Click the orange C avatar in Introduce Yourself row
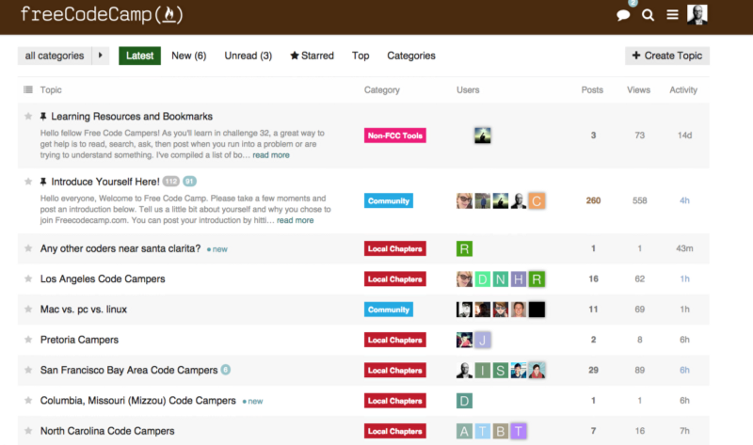The image size is (753, 445). coord(537,200)
